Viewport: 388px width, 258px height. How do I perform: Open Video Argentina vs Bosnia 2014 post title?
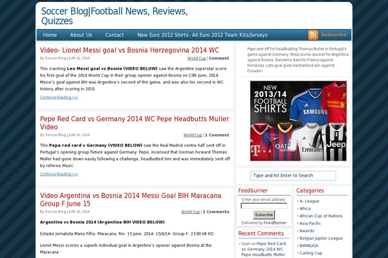131,199
